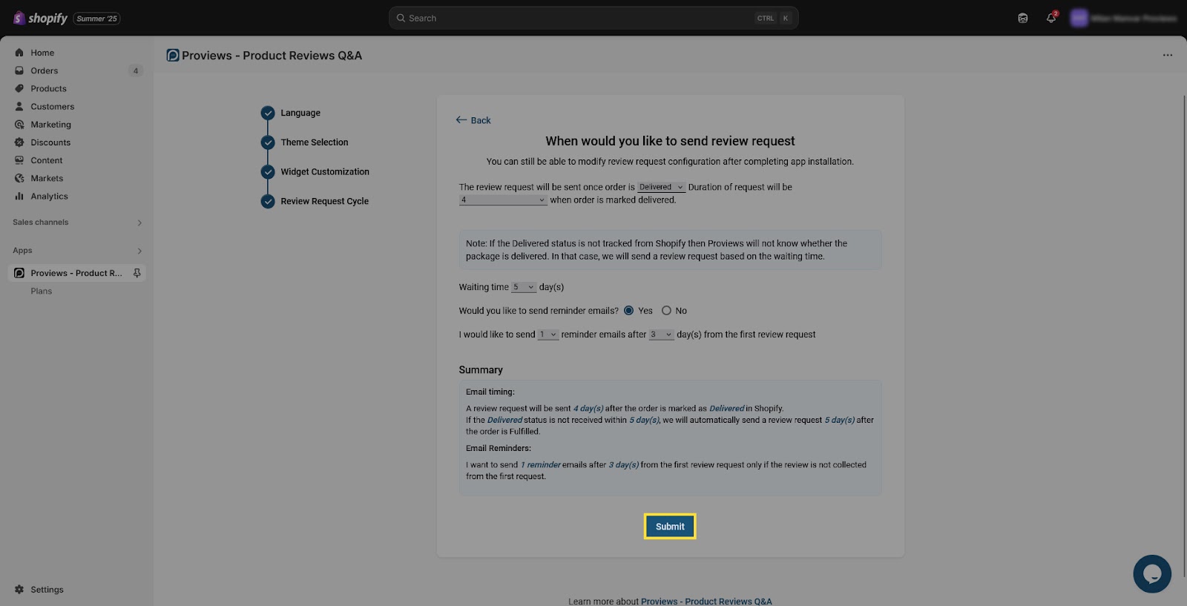The height and width of the screenshot is (606, 1187).
Task: Open the notifications bell
Action: [1051, 18]
